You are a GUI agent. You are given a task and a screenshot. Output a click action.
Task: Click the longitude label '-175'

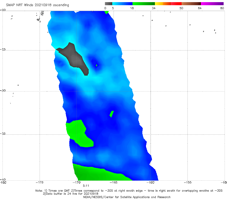[40, 182]
